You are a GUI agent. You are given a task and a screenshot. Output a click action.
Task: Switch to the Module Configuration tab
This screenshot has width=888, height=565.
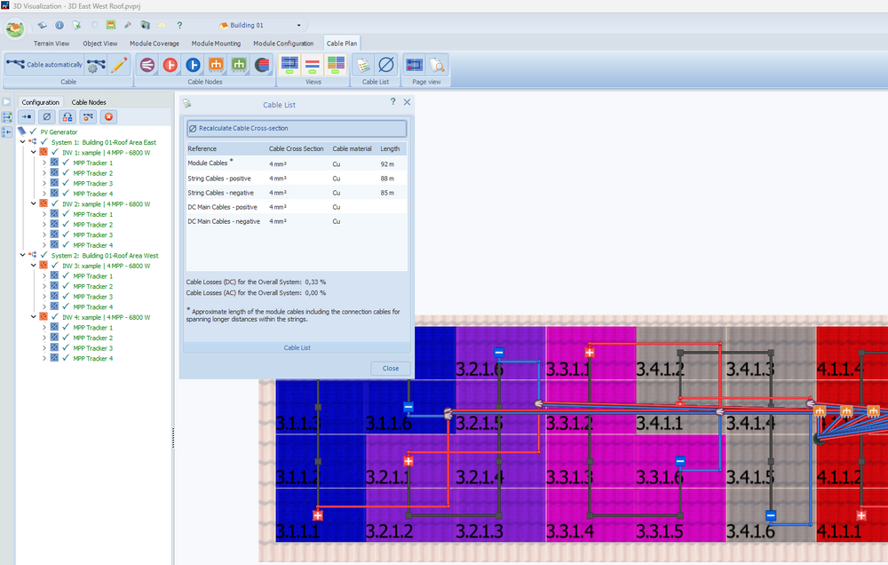pos(283,43)
